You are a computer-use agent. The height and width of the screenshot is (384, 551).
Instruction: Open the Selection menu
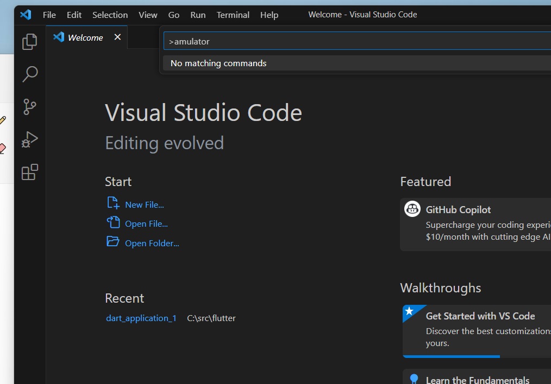[110, 15]
